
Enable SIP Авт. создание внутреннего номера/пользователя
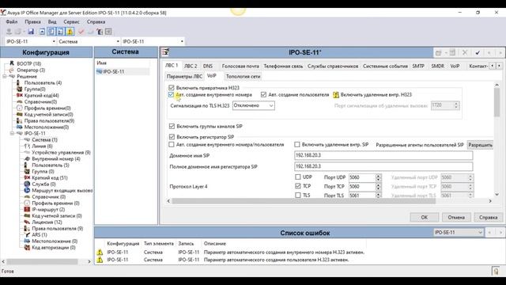[172, 144]
